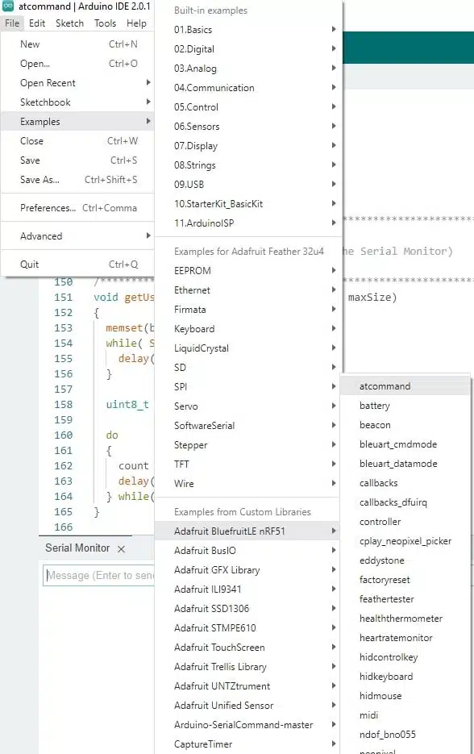Click the Arduino IDE logo icon in title bar
Screen dimensions: 474x754
8,6
